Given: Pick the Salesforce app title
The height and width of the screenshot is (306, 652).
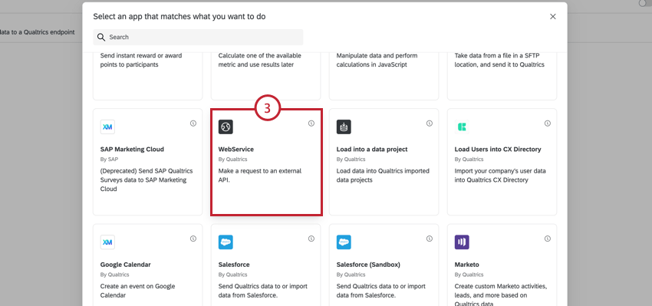Looking at the screenshot, I should click(234, 265).
